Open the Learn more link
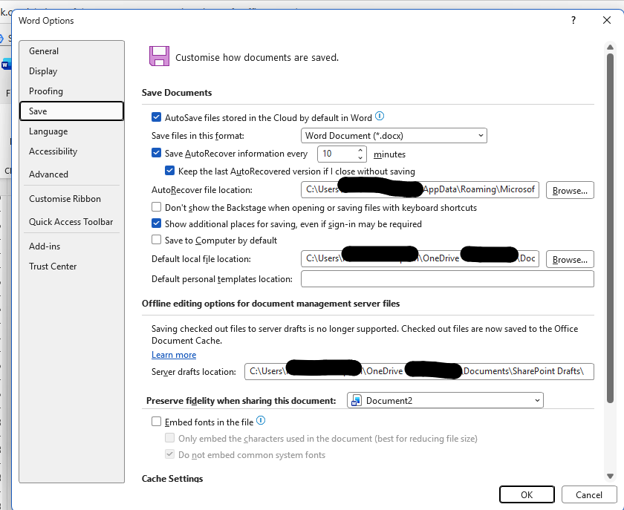624x510 pixels. [174, 354]
